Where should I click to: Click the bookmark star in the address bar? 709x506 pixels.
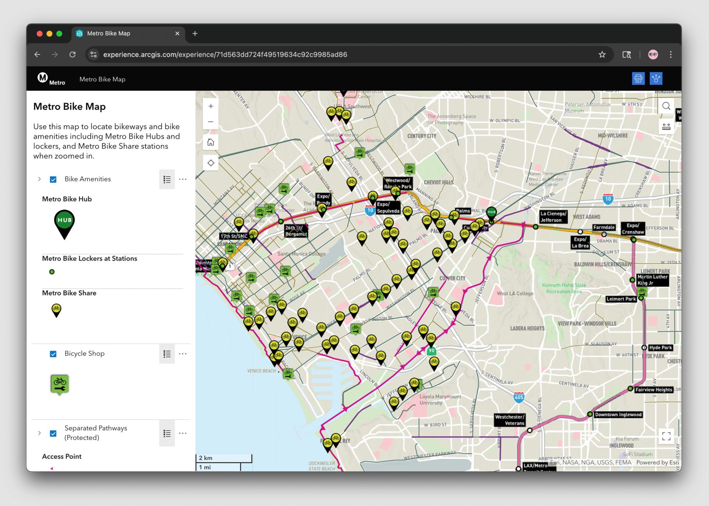[602, 54]
